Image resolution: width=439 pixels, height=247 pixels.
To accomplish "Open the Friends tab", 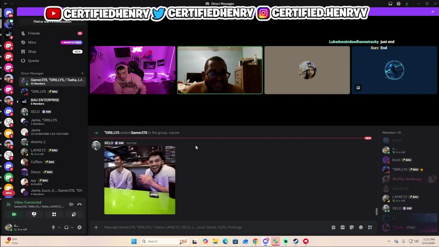I will [x=52, y=33].
